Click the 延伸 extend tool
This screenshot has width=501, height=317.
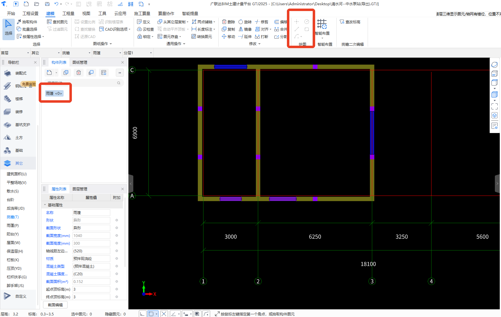[x=245, y=36]
